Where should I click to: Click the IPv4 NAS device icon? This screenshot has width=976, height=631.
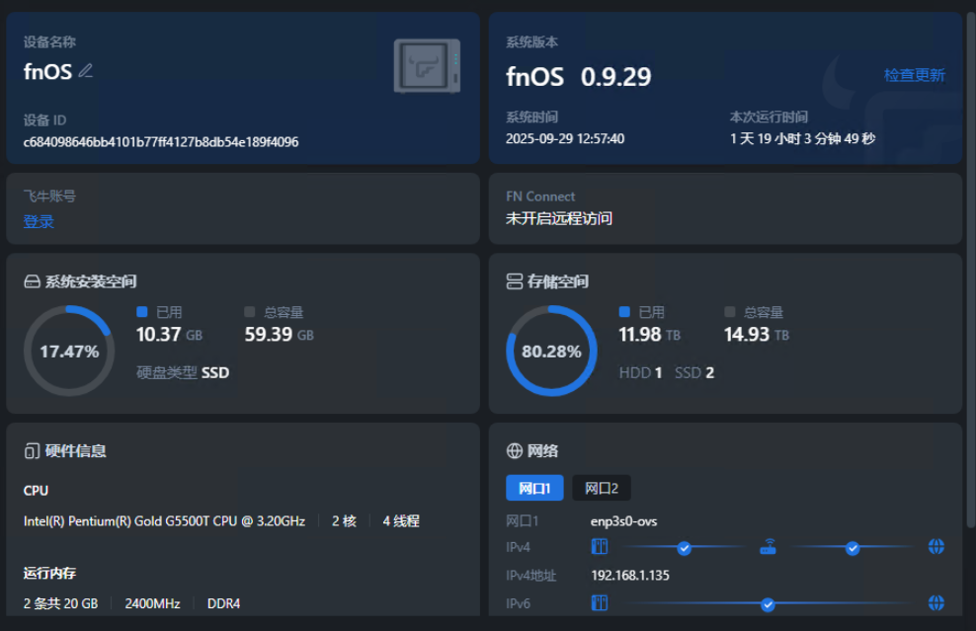pyautogui.click(x=600, y=546)
